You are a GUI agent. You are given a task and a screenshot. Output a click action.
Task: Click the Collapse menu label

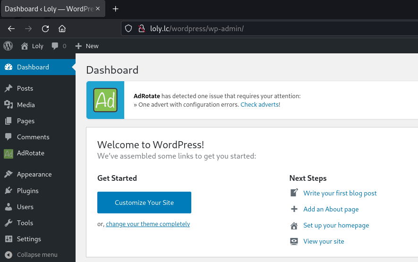coord(37,255)
